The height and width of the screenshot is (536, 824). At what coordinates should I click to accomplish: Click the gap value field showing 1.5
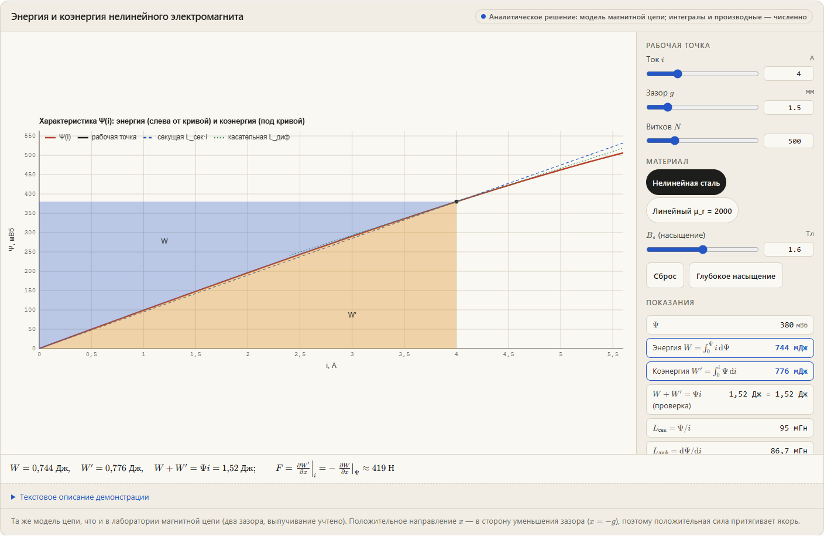click(789, 108)
